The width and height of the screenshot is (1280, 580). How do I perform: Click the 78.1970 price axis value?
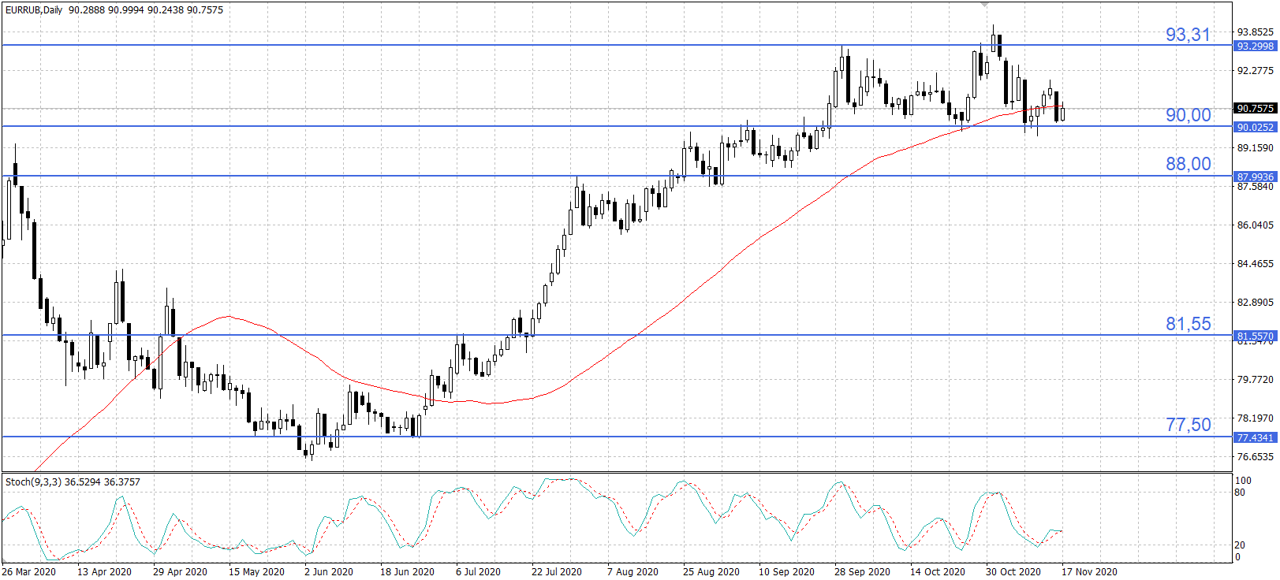[x=1255, y=418]
